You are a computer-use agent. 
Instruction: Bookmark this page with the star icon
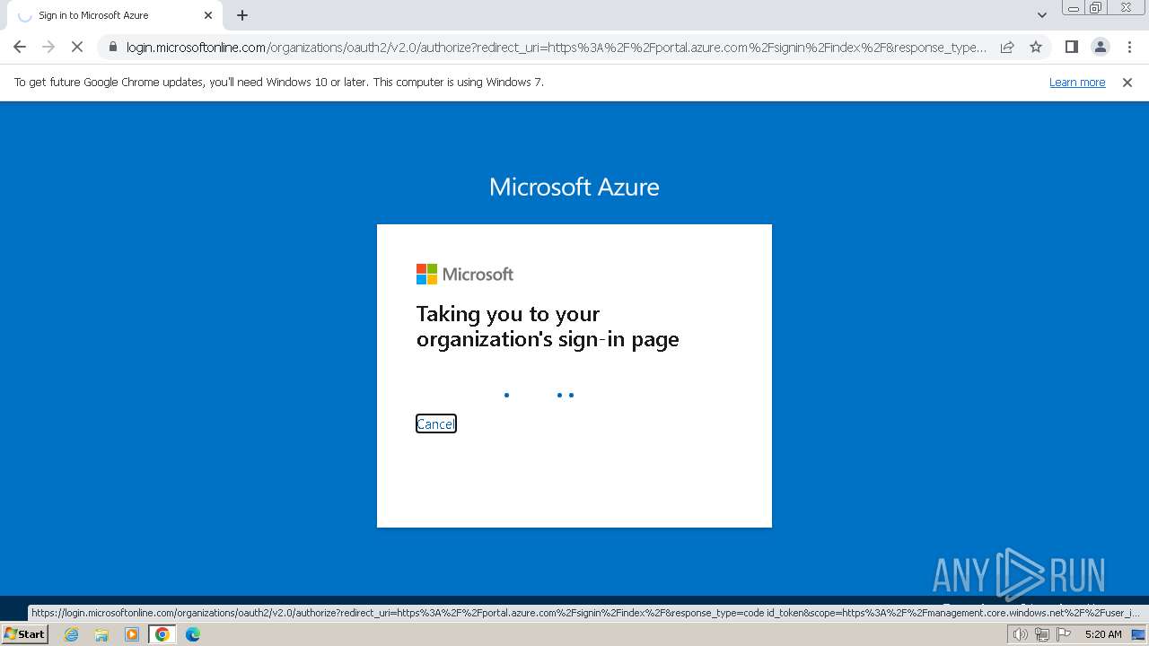[x=1036, y=47]
